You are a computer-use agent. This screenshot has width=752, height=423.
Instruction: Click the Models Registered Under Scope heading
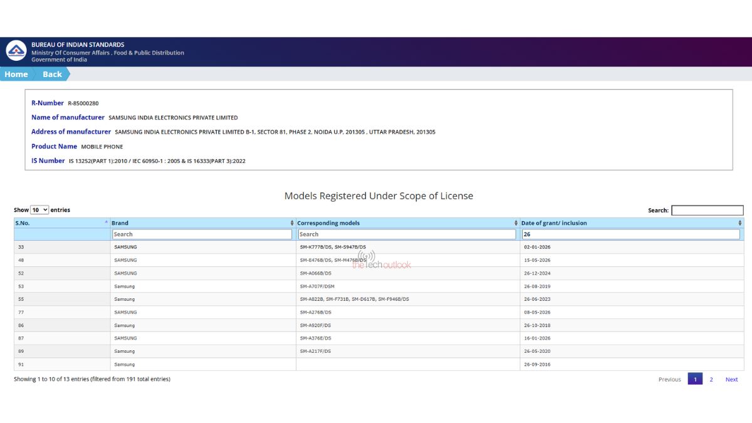tap(379, 196)
